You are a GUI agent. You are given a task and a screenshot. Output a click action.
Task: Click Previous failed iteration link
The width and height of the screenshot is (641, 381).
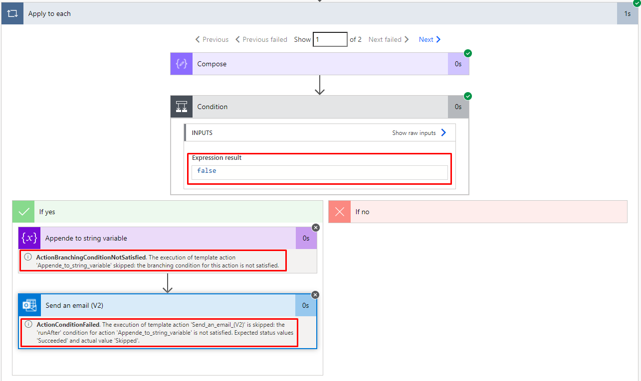click(261, 39)
